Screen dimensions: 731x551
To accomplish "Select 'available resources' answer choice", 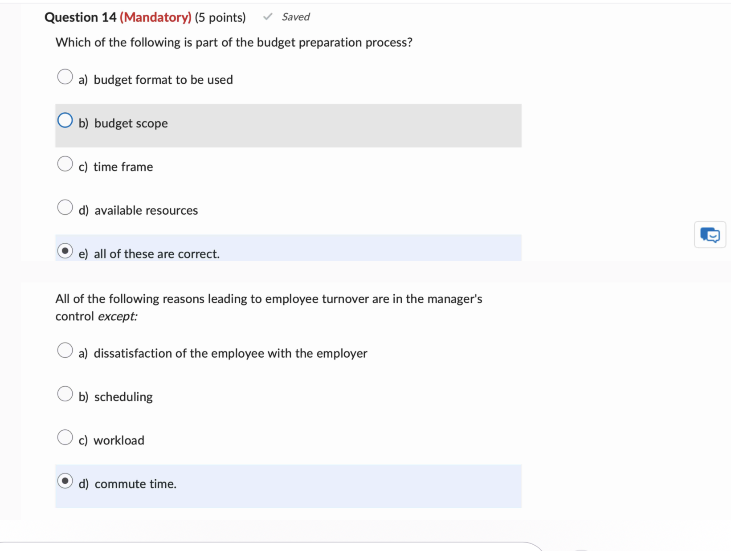I will click(x=65, y=207).
